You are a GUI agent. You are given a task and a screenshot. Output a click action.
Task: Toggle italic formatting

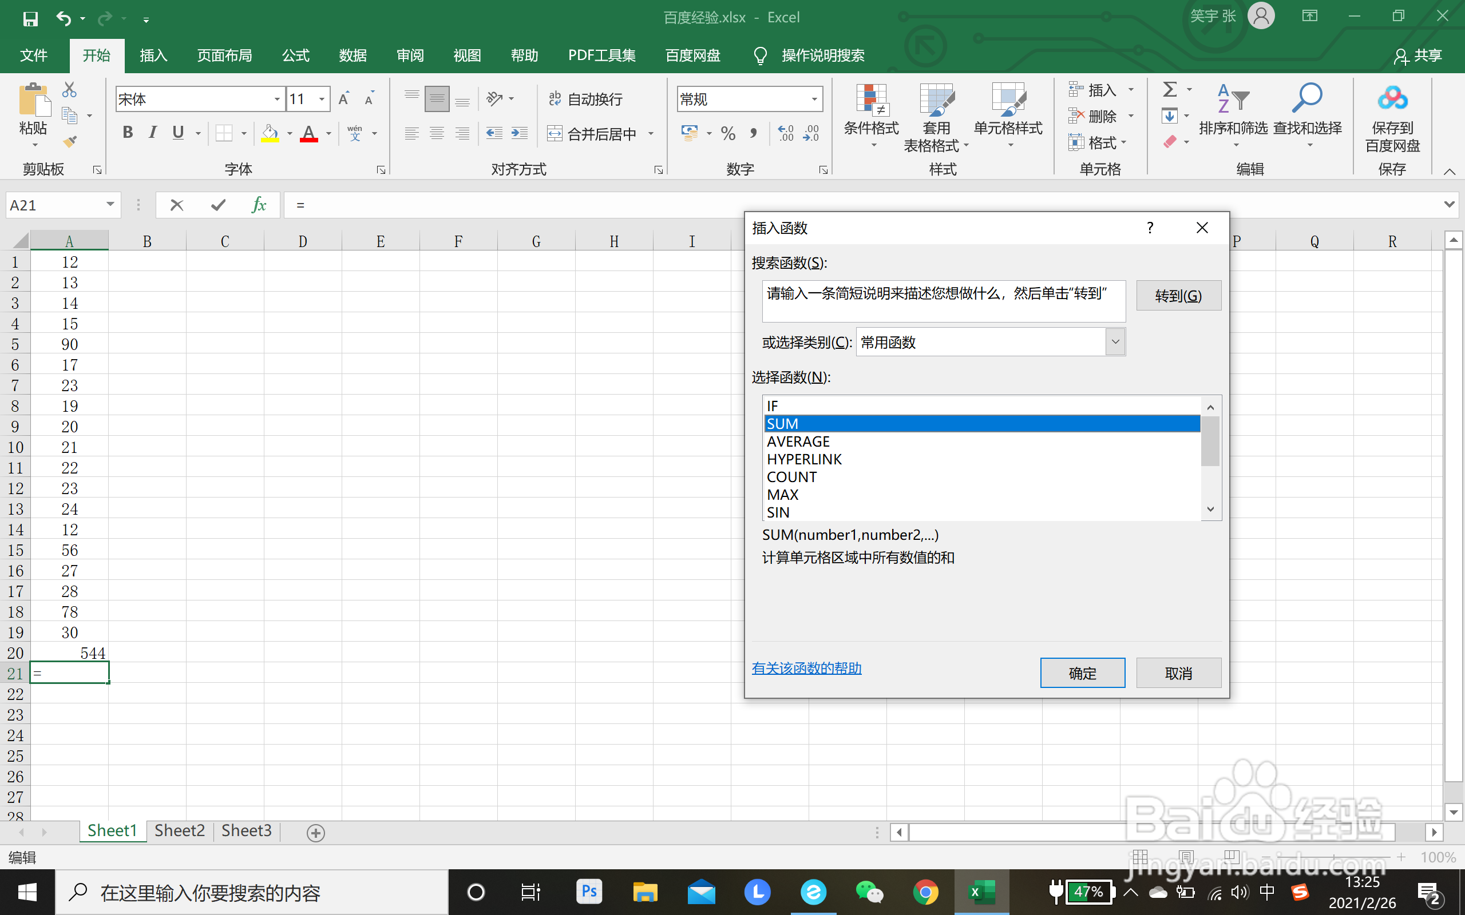pos(153,132)
